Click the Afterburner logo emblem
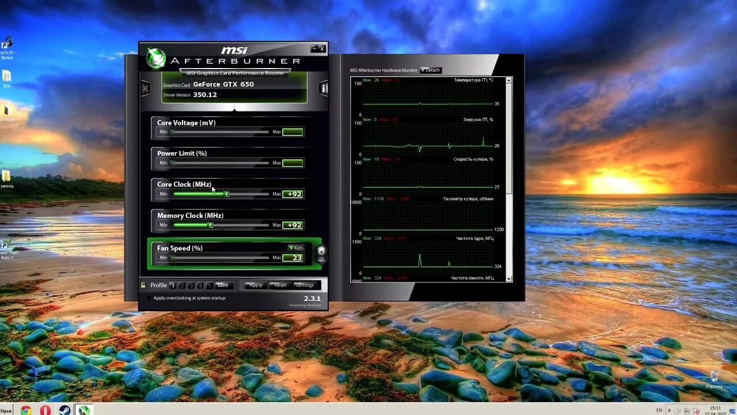The image size is (737, 415). coord(155,58)
